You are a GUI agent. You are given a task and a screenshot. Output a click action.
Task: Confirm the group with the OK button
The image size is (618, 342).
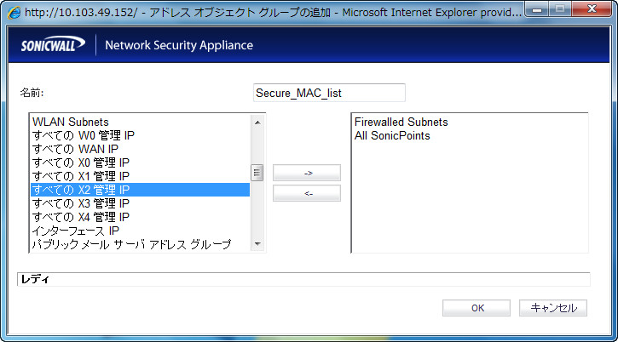[x=476, y=308]
